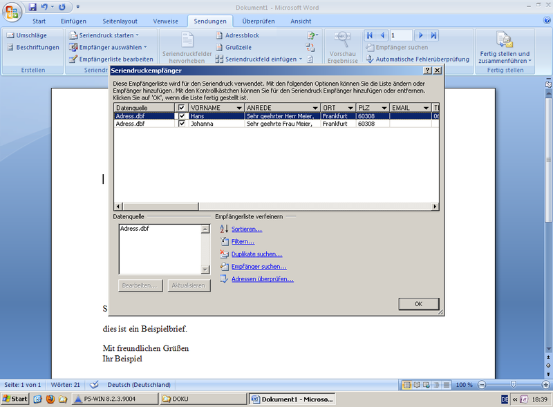Click the Filtern link
This screenshot has height=407, width=553.
point(243,242)
